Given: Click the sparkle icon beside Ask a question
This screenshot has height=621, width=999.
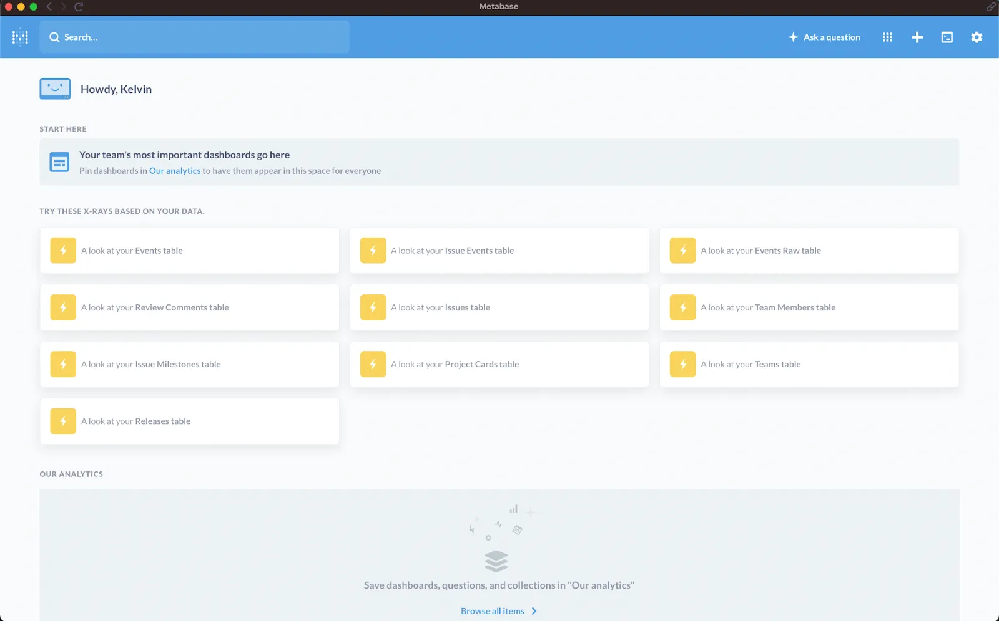Looking at the screenshot, I should [x=793, y=37].
